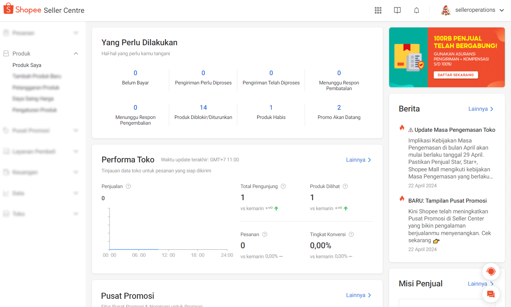Image resolution: width=511 pixels, height=307 pixels.
Task: Select the Pesanan sidebar icon
Action: coord(6,33)
